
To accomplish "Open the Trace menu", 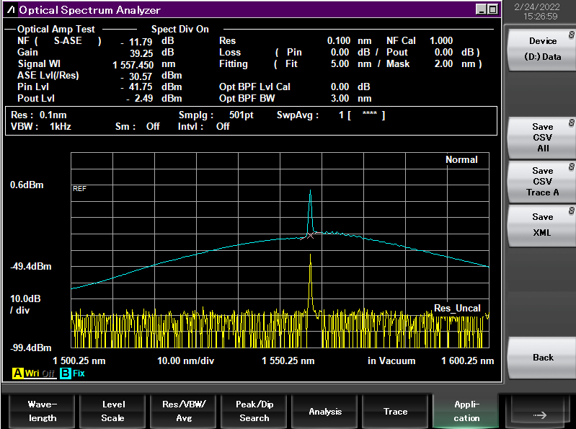I will tap(395, 412).
